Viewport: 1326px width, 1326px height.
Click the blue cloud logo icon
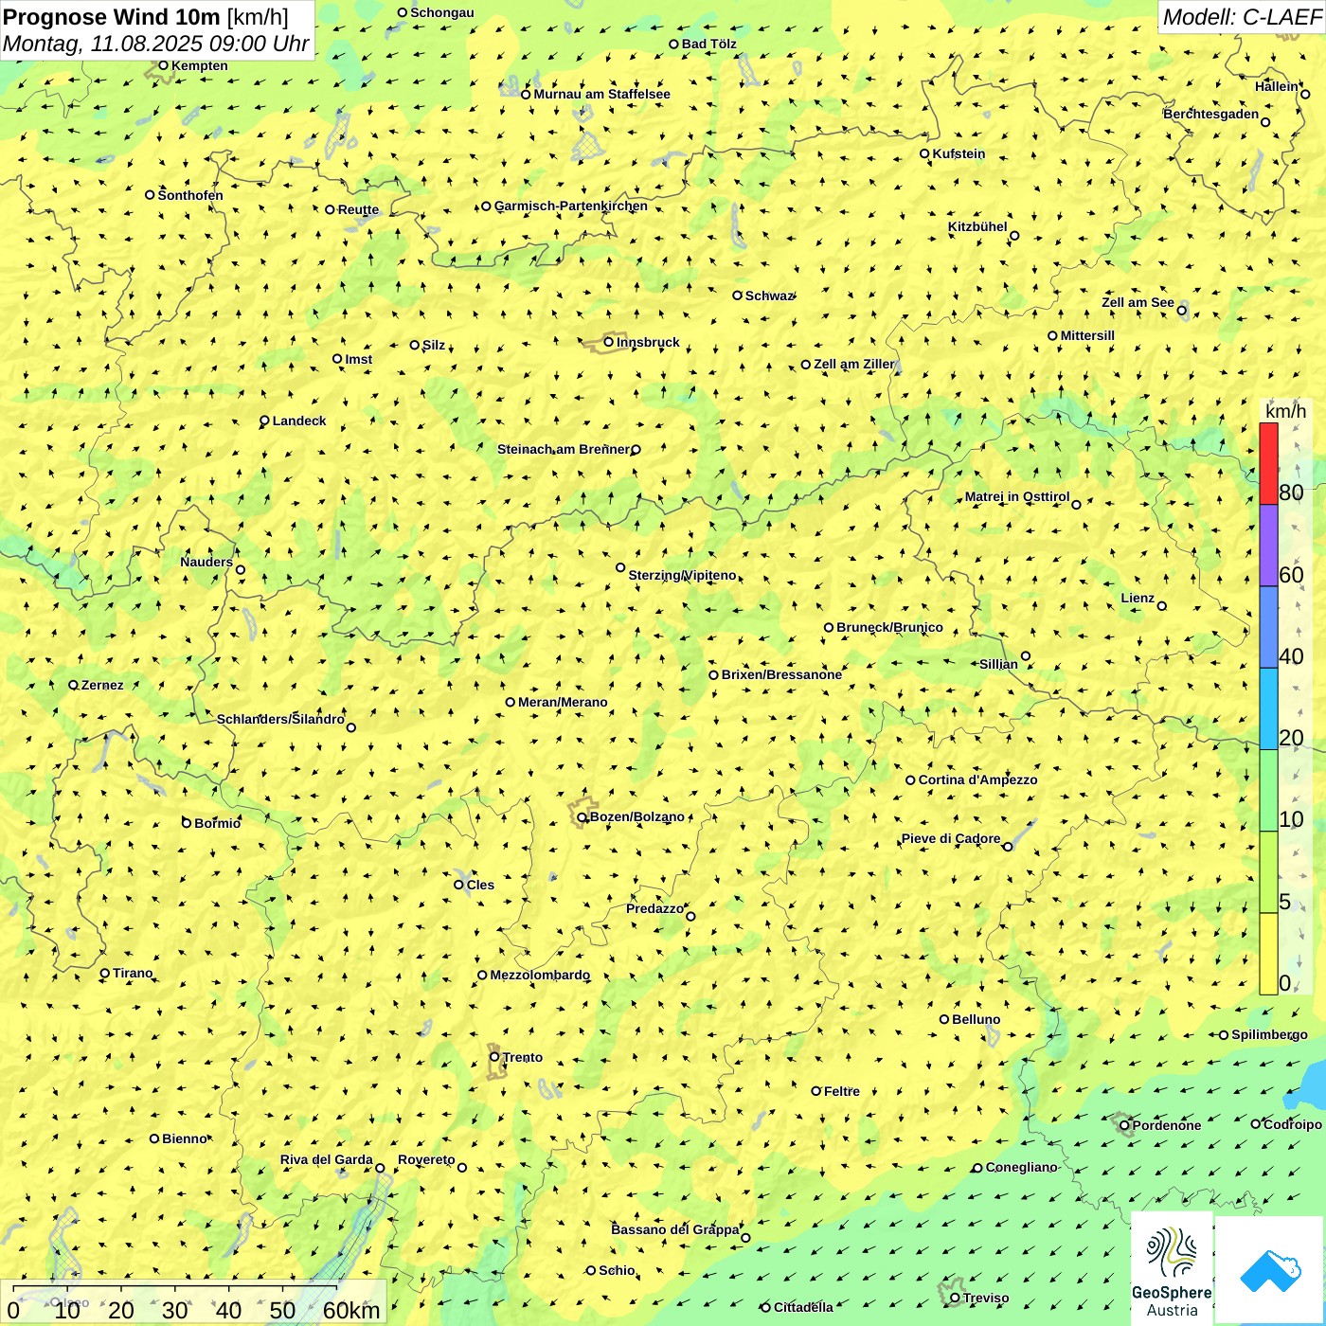tap(1270, 1270)
